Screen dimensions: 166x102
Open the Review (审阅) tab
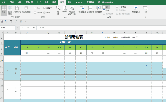point(54,2)
